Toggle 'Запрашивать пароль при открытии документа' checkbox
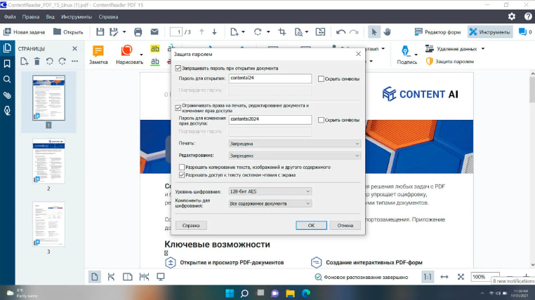535x300 pixels. (x=178, y=68)
